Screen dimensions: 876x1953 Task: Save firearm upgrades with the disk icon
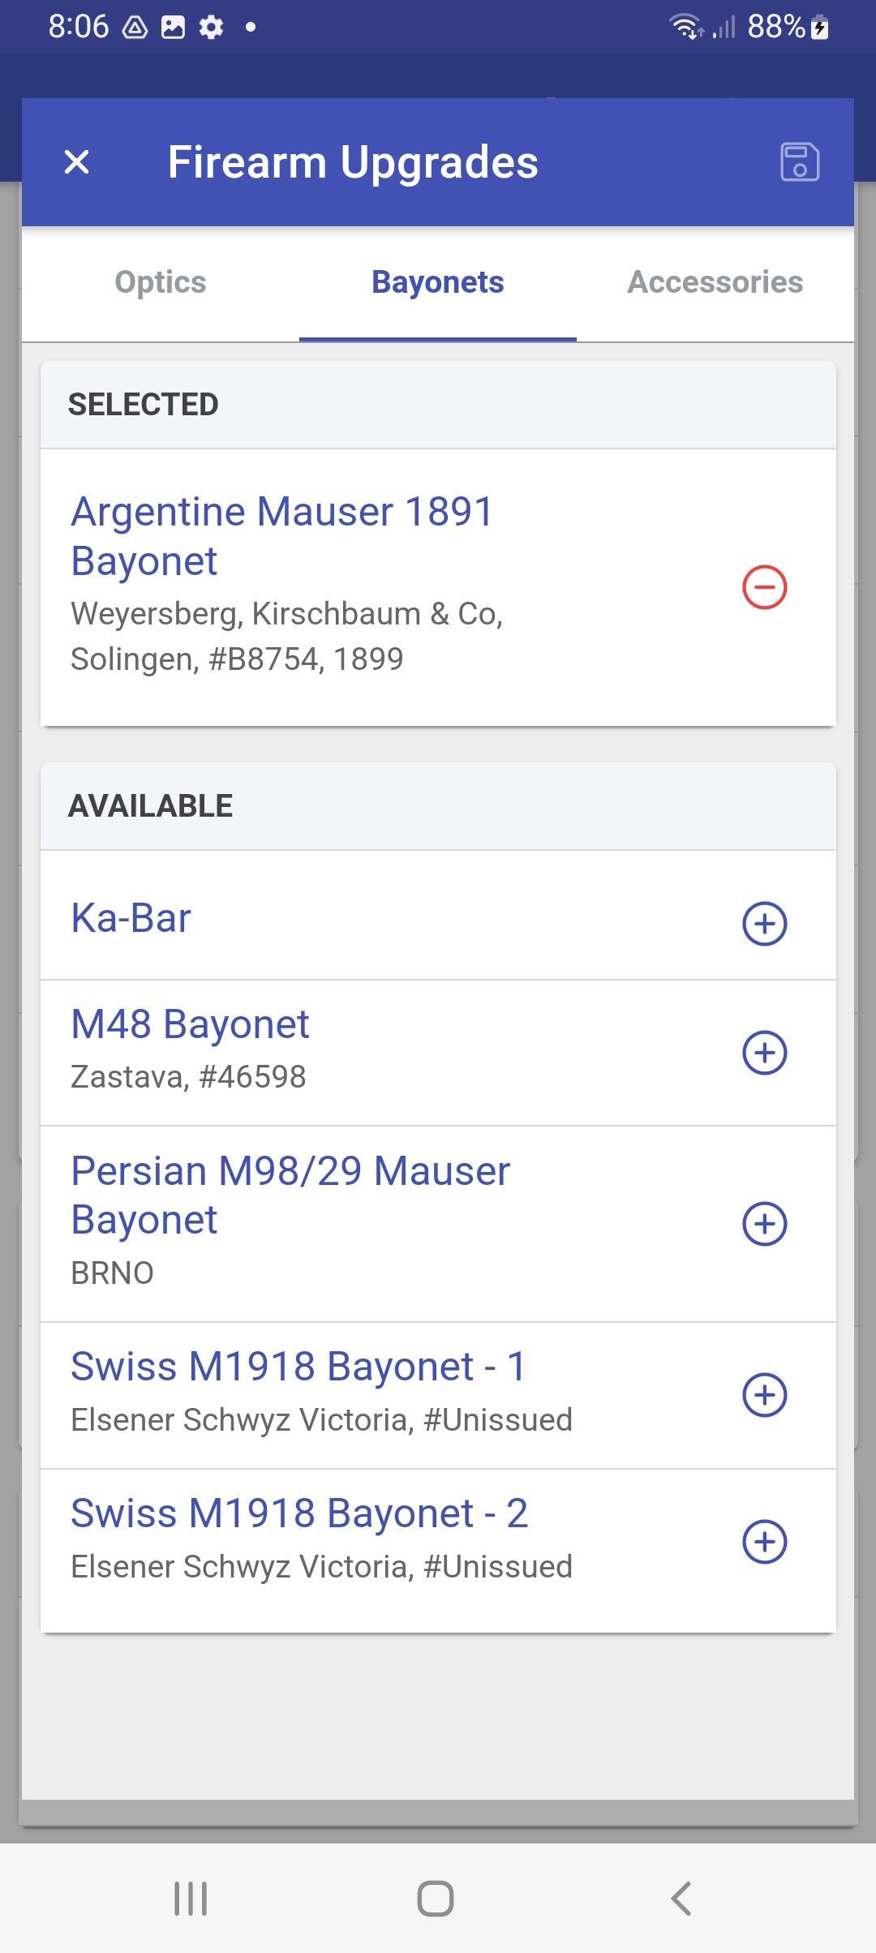coord(800,161)
